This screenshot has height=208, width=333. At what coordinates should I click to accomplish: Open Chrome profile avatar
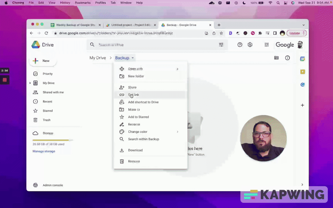pos(282,33)
